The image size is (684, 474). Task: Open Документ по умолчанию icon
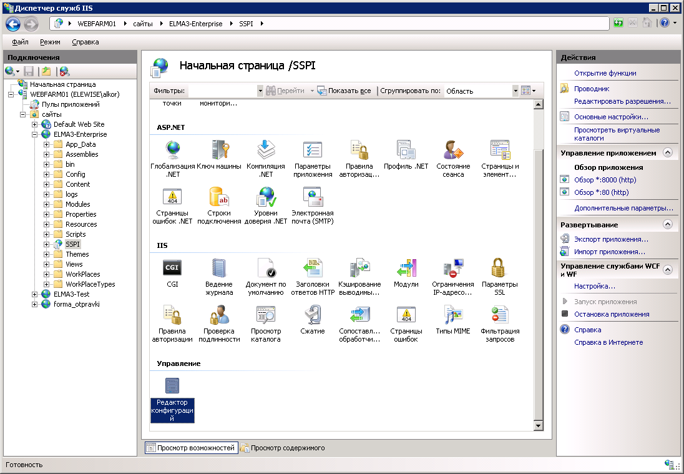[x=266, y=268]
